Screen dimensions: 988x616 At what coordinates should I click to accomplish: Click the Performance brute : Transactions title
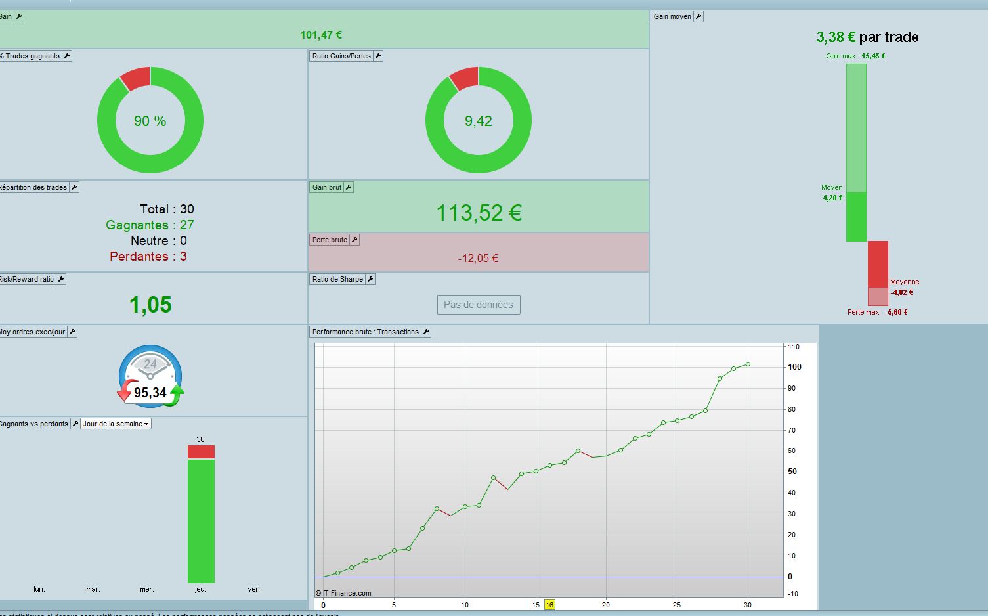tap(366, 332)
